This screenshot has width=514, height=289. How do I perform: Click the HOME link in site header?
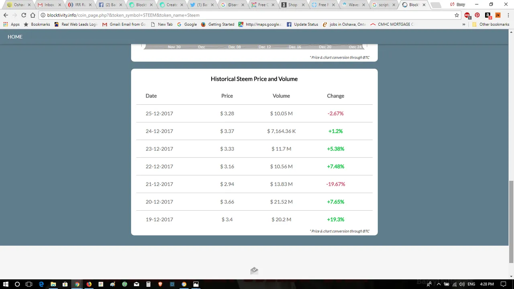[15, 37]
